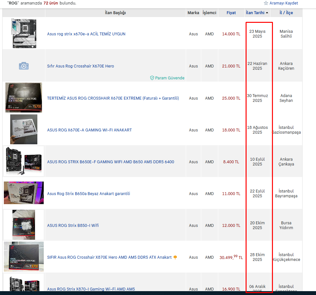
Task: Click the location 'Ankara Keçiören'
Action: point(286,66)
